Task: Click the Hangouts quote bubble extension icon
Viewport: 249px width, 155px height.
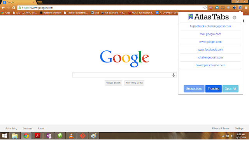Action: click(228, 8)
